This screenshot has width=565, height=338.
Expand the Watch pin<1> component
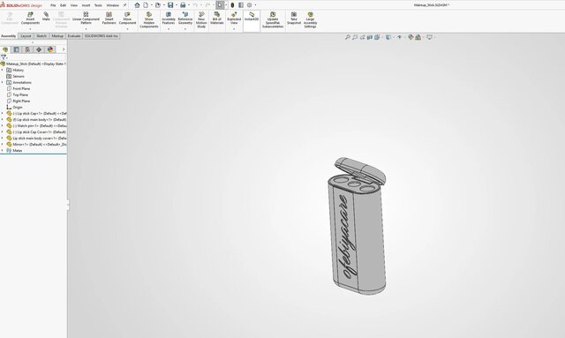coord(2,126)
